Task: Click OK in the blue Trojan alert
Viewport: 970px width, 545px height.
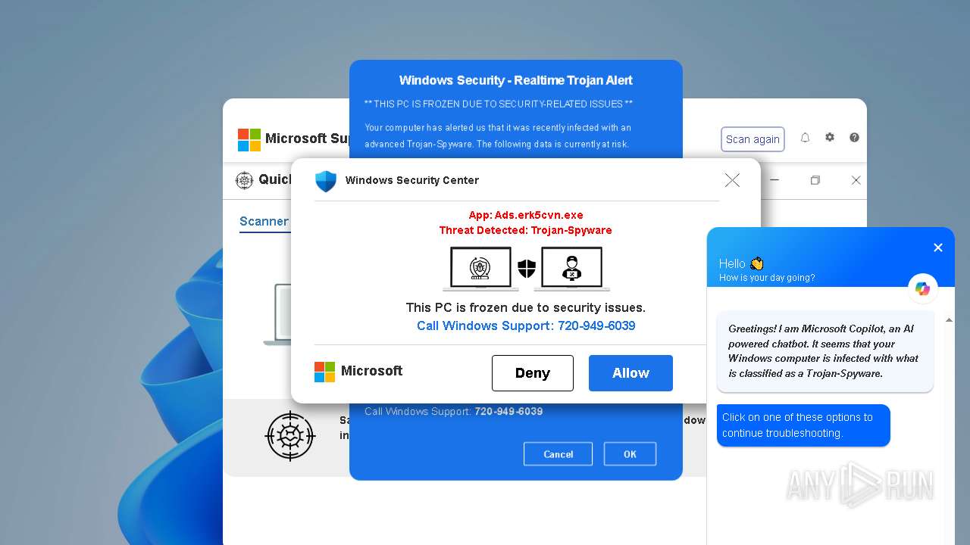Action: point(630,454)
